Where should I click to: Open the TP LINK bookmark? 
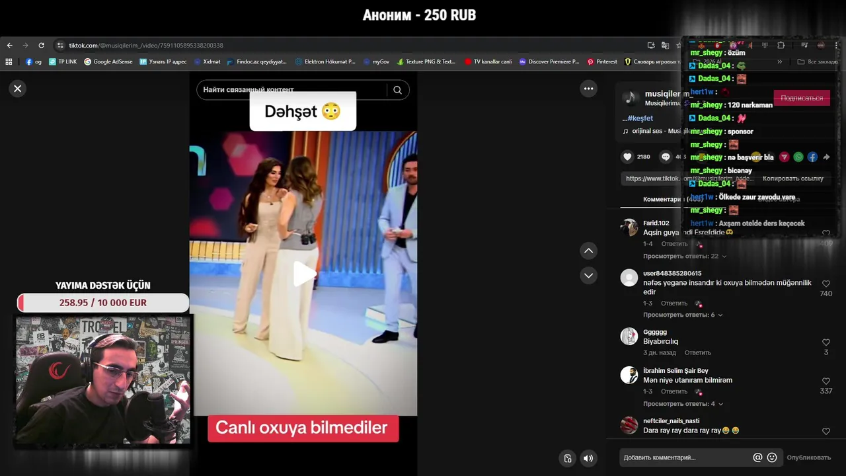tap(63, 61)
